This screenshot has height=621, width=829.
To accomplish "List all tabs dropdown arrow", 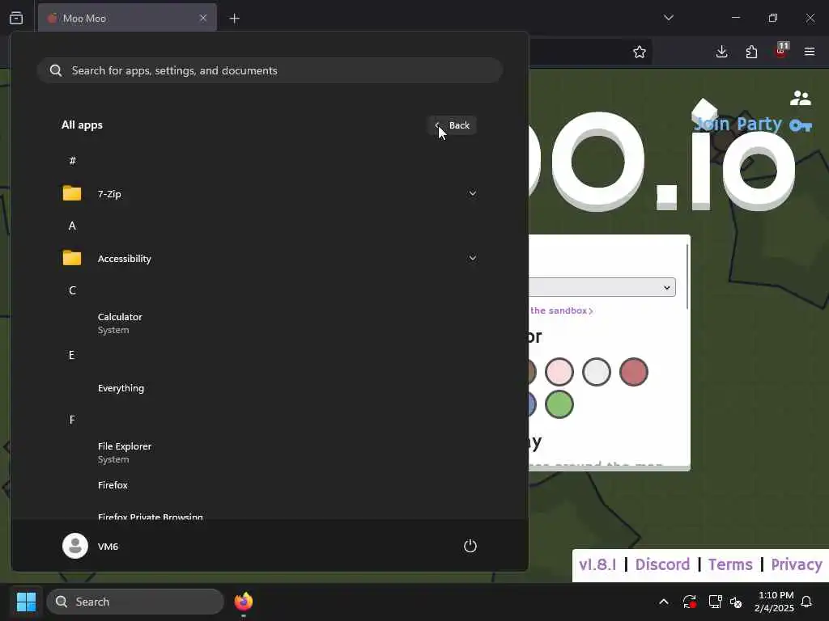I will [x=669, y=18].
